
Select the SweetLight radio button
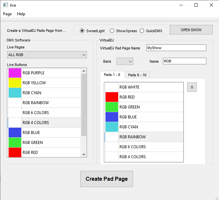[82, 31]
